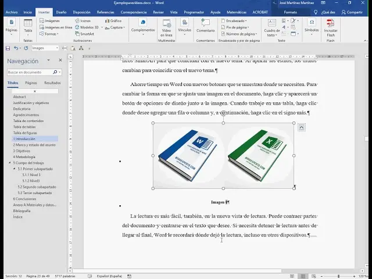
Task: Collapse the 5 Cuerpo del trabajo heading
Action: point(10,163)
